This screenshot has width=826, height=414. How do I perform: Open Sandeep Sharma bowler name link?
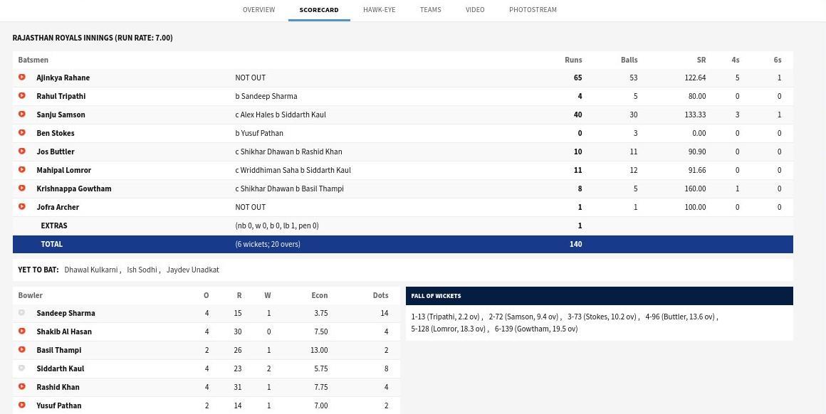point(66,313)
